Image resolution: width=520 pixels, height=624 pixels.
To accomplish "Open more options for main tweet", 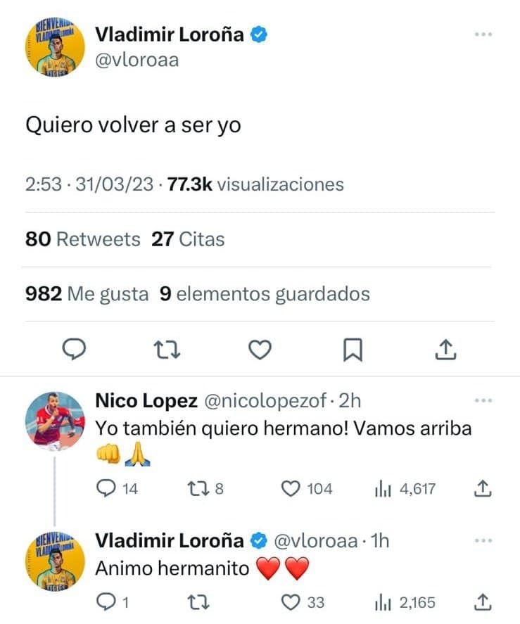I will click(x=483, y=34).
